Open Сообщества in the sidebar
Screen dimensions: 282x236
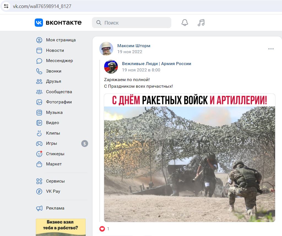point(59,92)
